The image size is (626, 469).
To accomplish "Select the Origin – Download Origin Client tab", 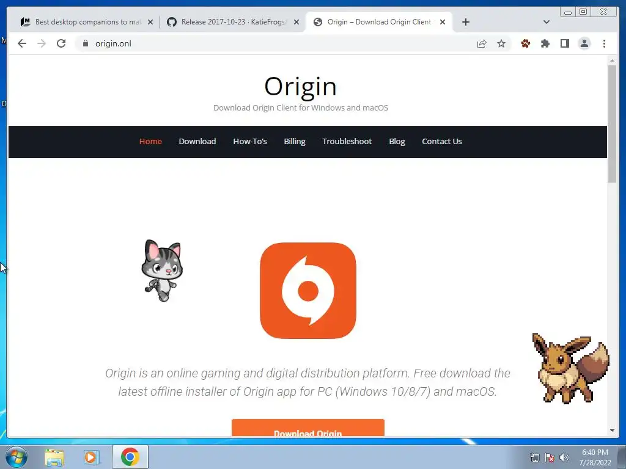I will 378,22.
